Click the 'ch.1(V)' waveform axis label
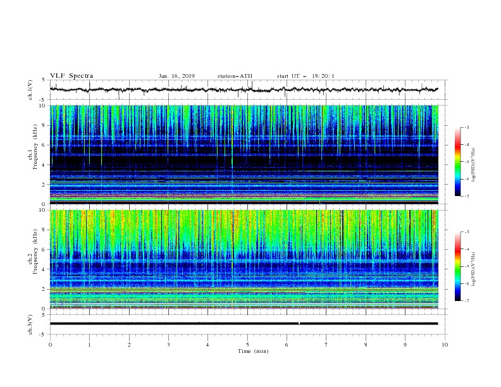This screenshot has height=387, width=501. tap(30, 90)
